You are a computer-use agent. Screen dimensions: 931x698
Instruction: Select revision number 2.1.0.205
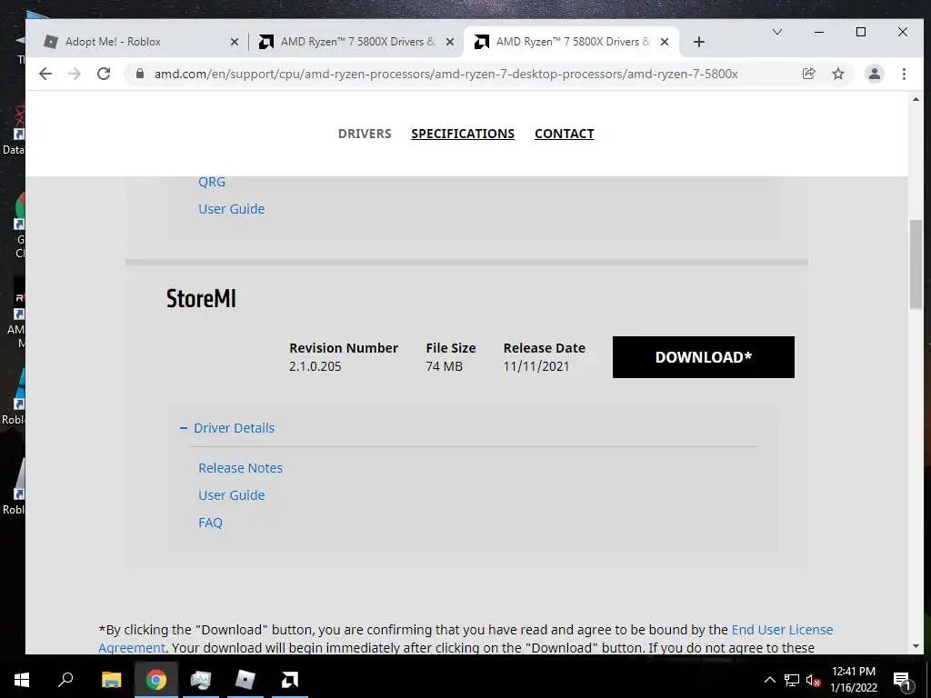(315, 366)
